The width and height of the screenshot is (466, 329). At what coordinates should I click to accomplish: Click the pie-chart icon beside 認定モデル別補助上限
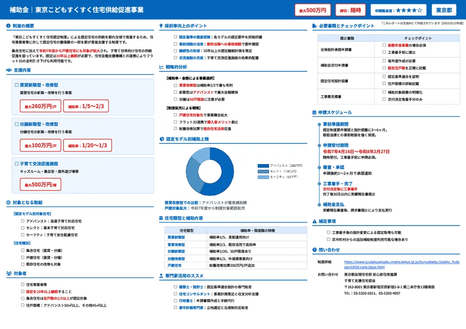(161, 138)
